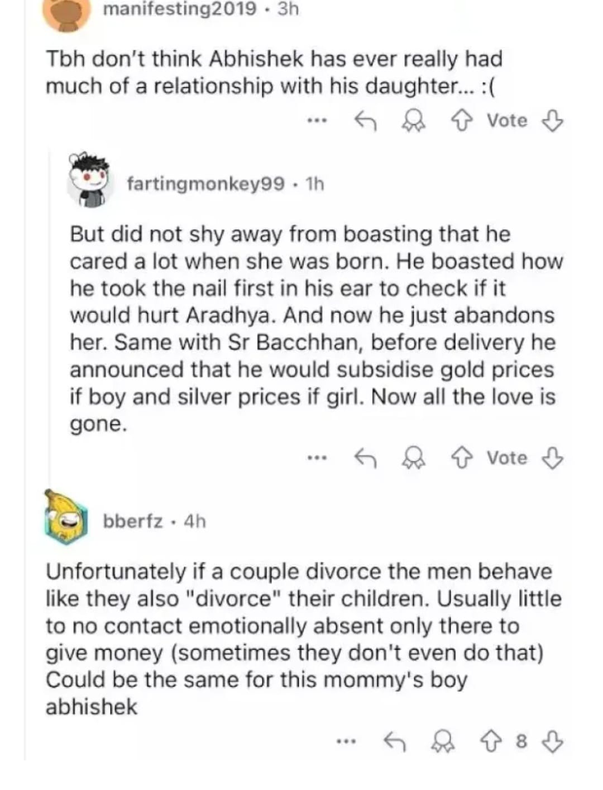
Task: Reply to manifesting2019's comment
Action: click(x=366, y=120)
